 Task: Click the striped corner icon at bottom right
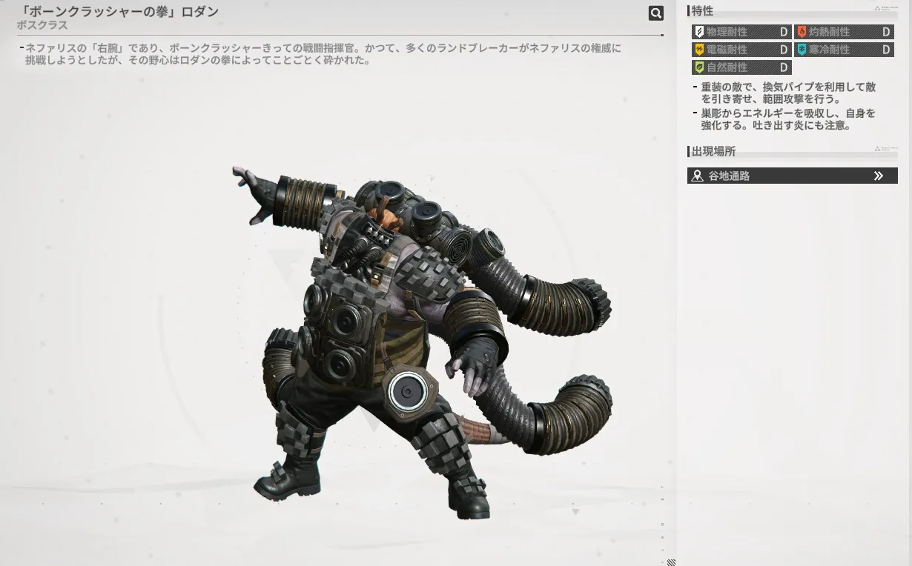click(671, 562)
